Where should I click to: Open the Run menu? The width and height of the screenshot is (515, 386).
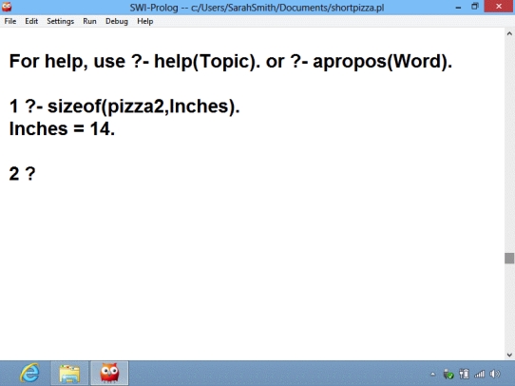pyautogui.click(x=89, y=21)
